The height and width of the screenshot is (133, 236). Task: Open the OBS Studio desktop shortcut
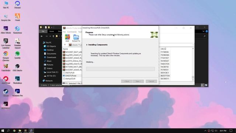pyautogui.click(x=17, y=67)
